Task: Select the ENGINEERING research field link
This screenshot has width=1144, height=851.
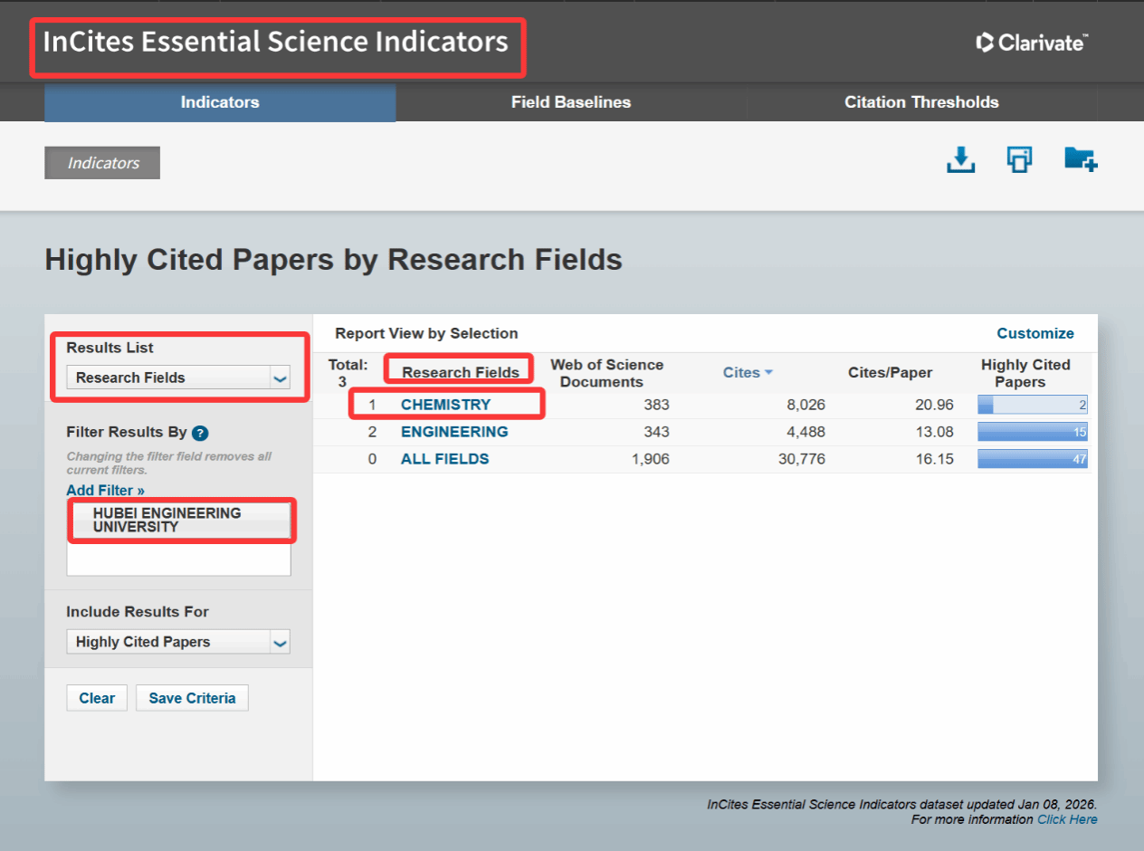Action: click(454, 432)
